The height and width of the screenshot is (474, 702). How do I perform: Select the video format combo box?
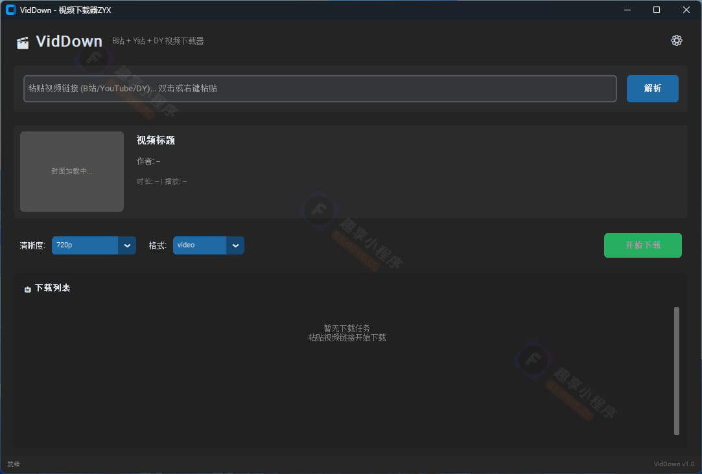pyautogui.click(x=208, y=245)
